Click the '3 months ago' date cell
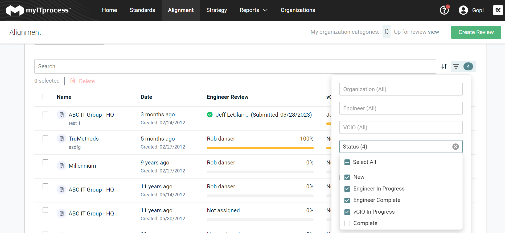The image size is (505, 233). (x=158, y=115)
